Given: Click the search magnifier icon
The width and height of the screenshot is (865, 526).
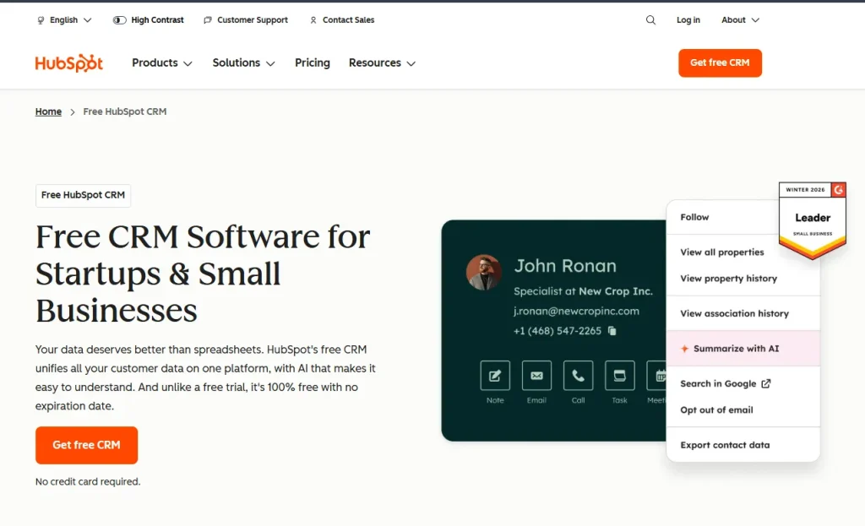Looking at the screenshot, I should [x=650, y=20].
